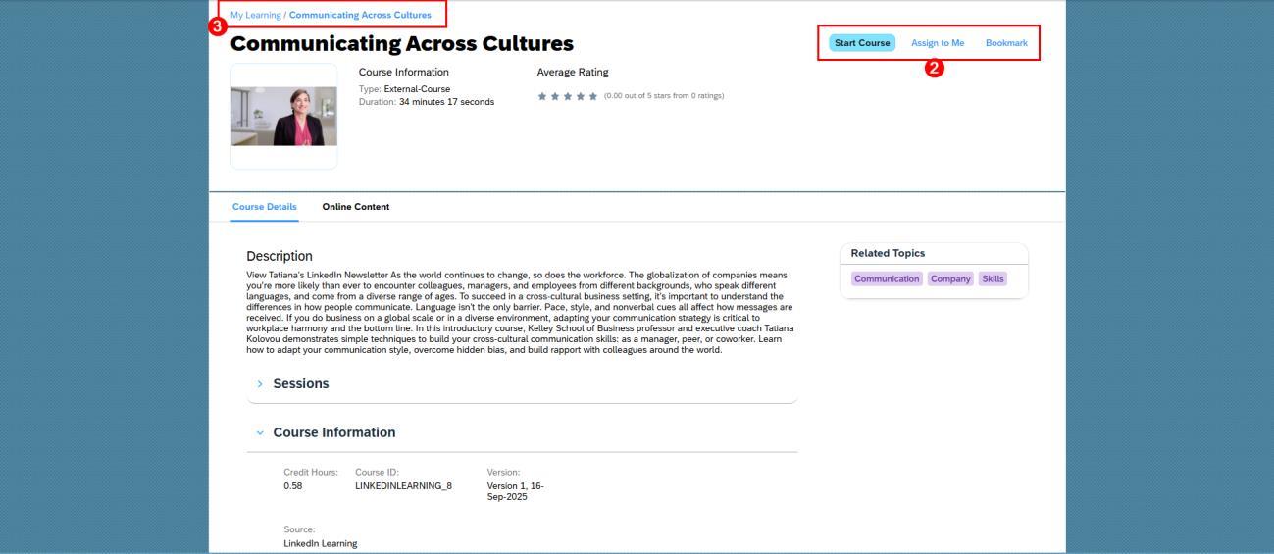This screenshot has height=554, width=1274.
Task: Collapse the Course Information section
Action: point(260,432)
